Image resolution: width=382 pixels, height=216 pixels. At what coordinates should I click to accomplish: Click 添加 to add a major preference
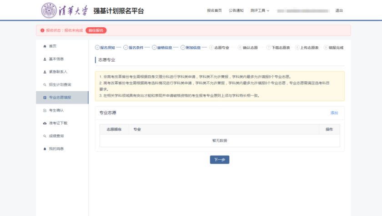pos(334,113)
